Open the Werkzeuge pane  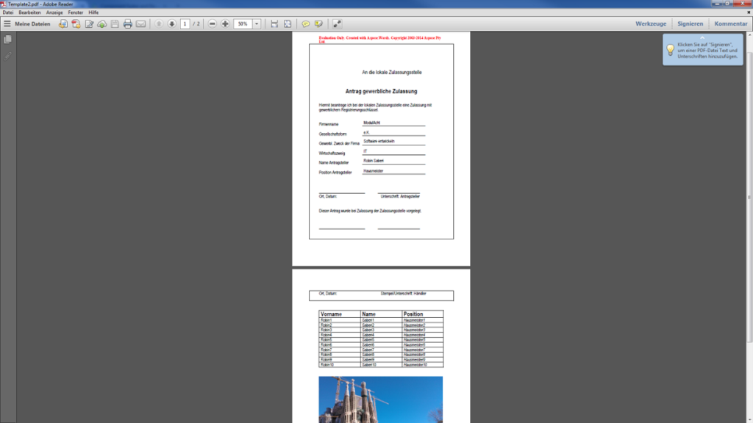651,23
